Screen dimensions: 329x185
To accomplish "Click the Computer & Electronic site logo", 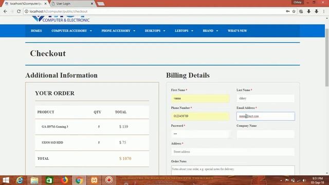I will click(61, 19).
